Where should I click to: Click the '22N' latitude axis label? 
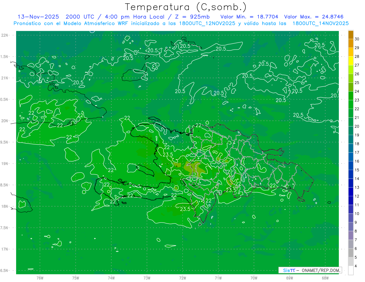click(x=5, y=35)
